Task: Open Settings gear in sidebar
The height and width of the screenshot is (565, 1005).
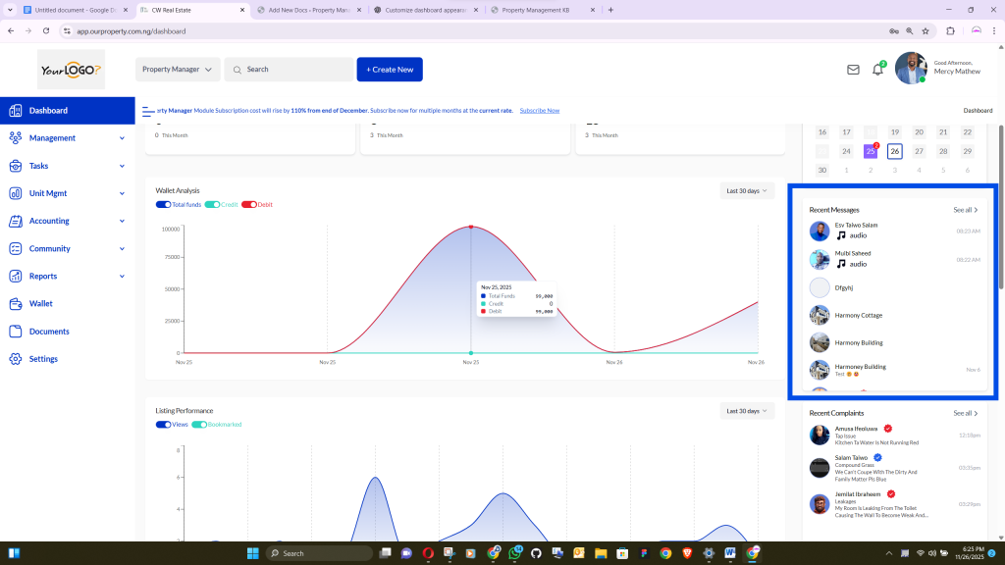Action: [15, 359]
